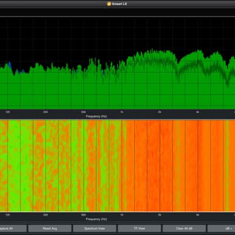Click the green RTA spectrum graph

point(117,63)
